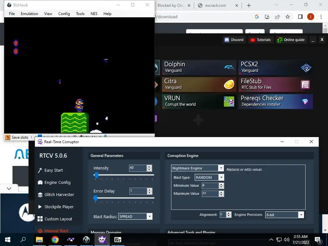Expand the Blast Radius SPREAD dropdown
328x246 pixels.
point(150,217)
